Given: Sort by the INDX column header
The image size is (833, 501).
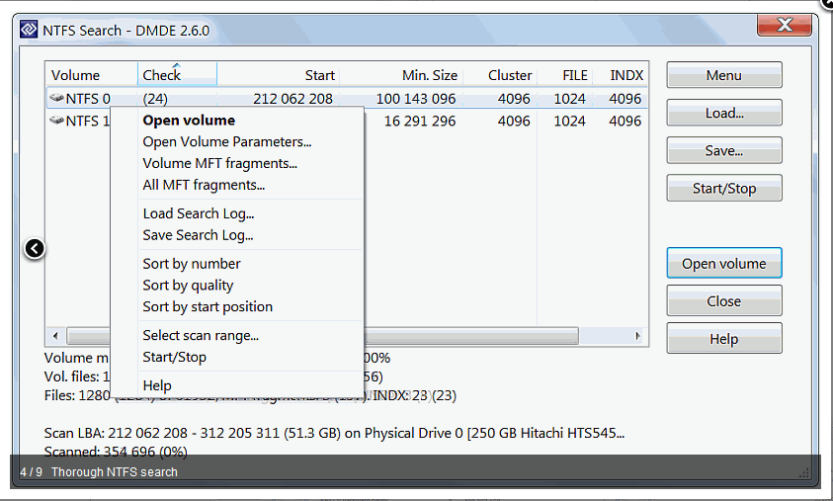Looking at the screenshot, I should click(621, 75).
